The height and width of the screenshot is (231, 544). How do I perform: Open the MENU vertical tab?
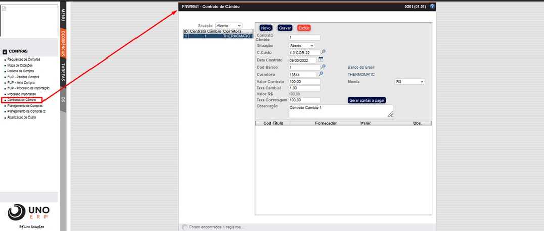pyautogui.click(x=63, y=14)
